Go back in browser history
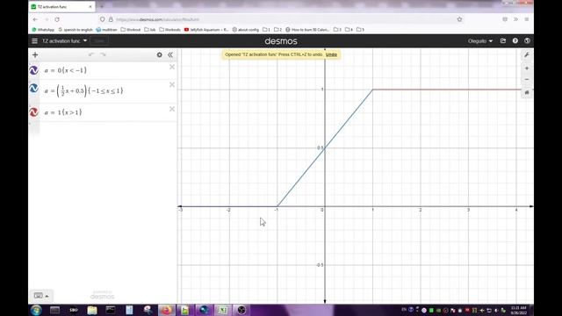Screen dimensions: 562x316 click(x=35, y=19)
